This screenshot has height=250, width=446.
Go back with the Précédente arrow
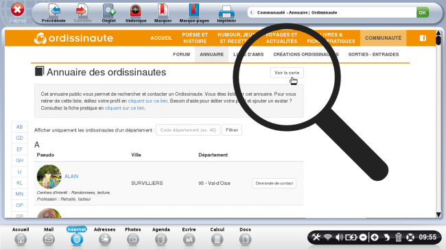coord(54,11)
